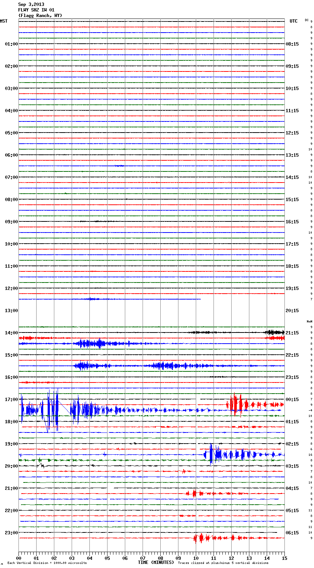The image size is (314, 568).
Task: Click the "05" minute tick label
Action: (x=107, y=558)
